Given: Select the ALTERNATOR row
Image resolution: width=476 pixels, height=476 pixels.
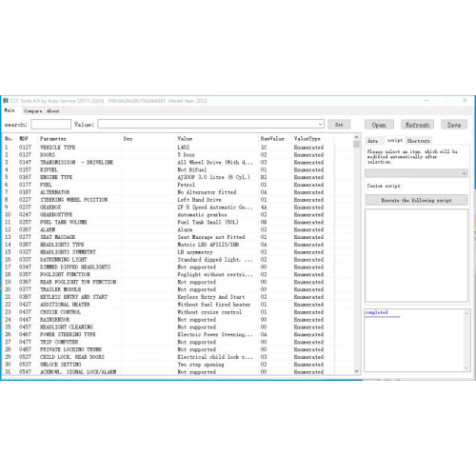Looking at the screenshot, I should coord(178,192).
